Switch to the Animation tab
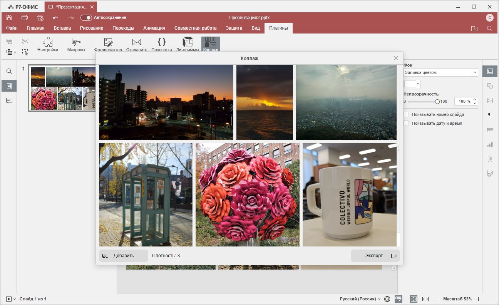 154,28
